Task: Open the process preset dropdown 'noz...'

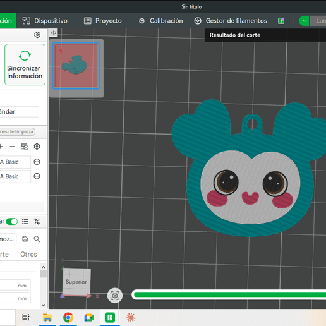Action: [8, 239]
